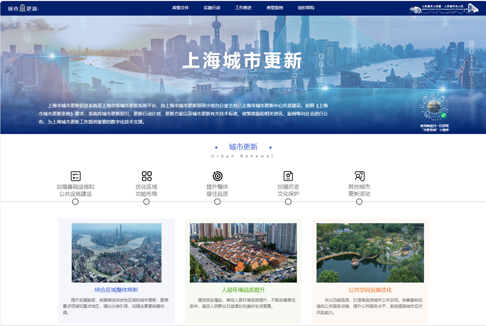Image resolution: width=486 pixels, height=326 pixels.
Task: Open the 典型案例 menu item
Action: [x=275, y=8]
